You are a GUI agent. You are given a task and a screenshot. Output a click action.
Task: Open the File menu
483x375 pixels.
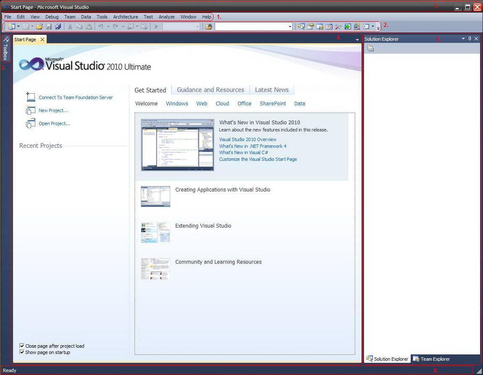pos(8,17)
